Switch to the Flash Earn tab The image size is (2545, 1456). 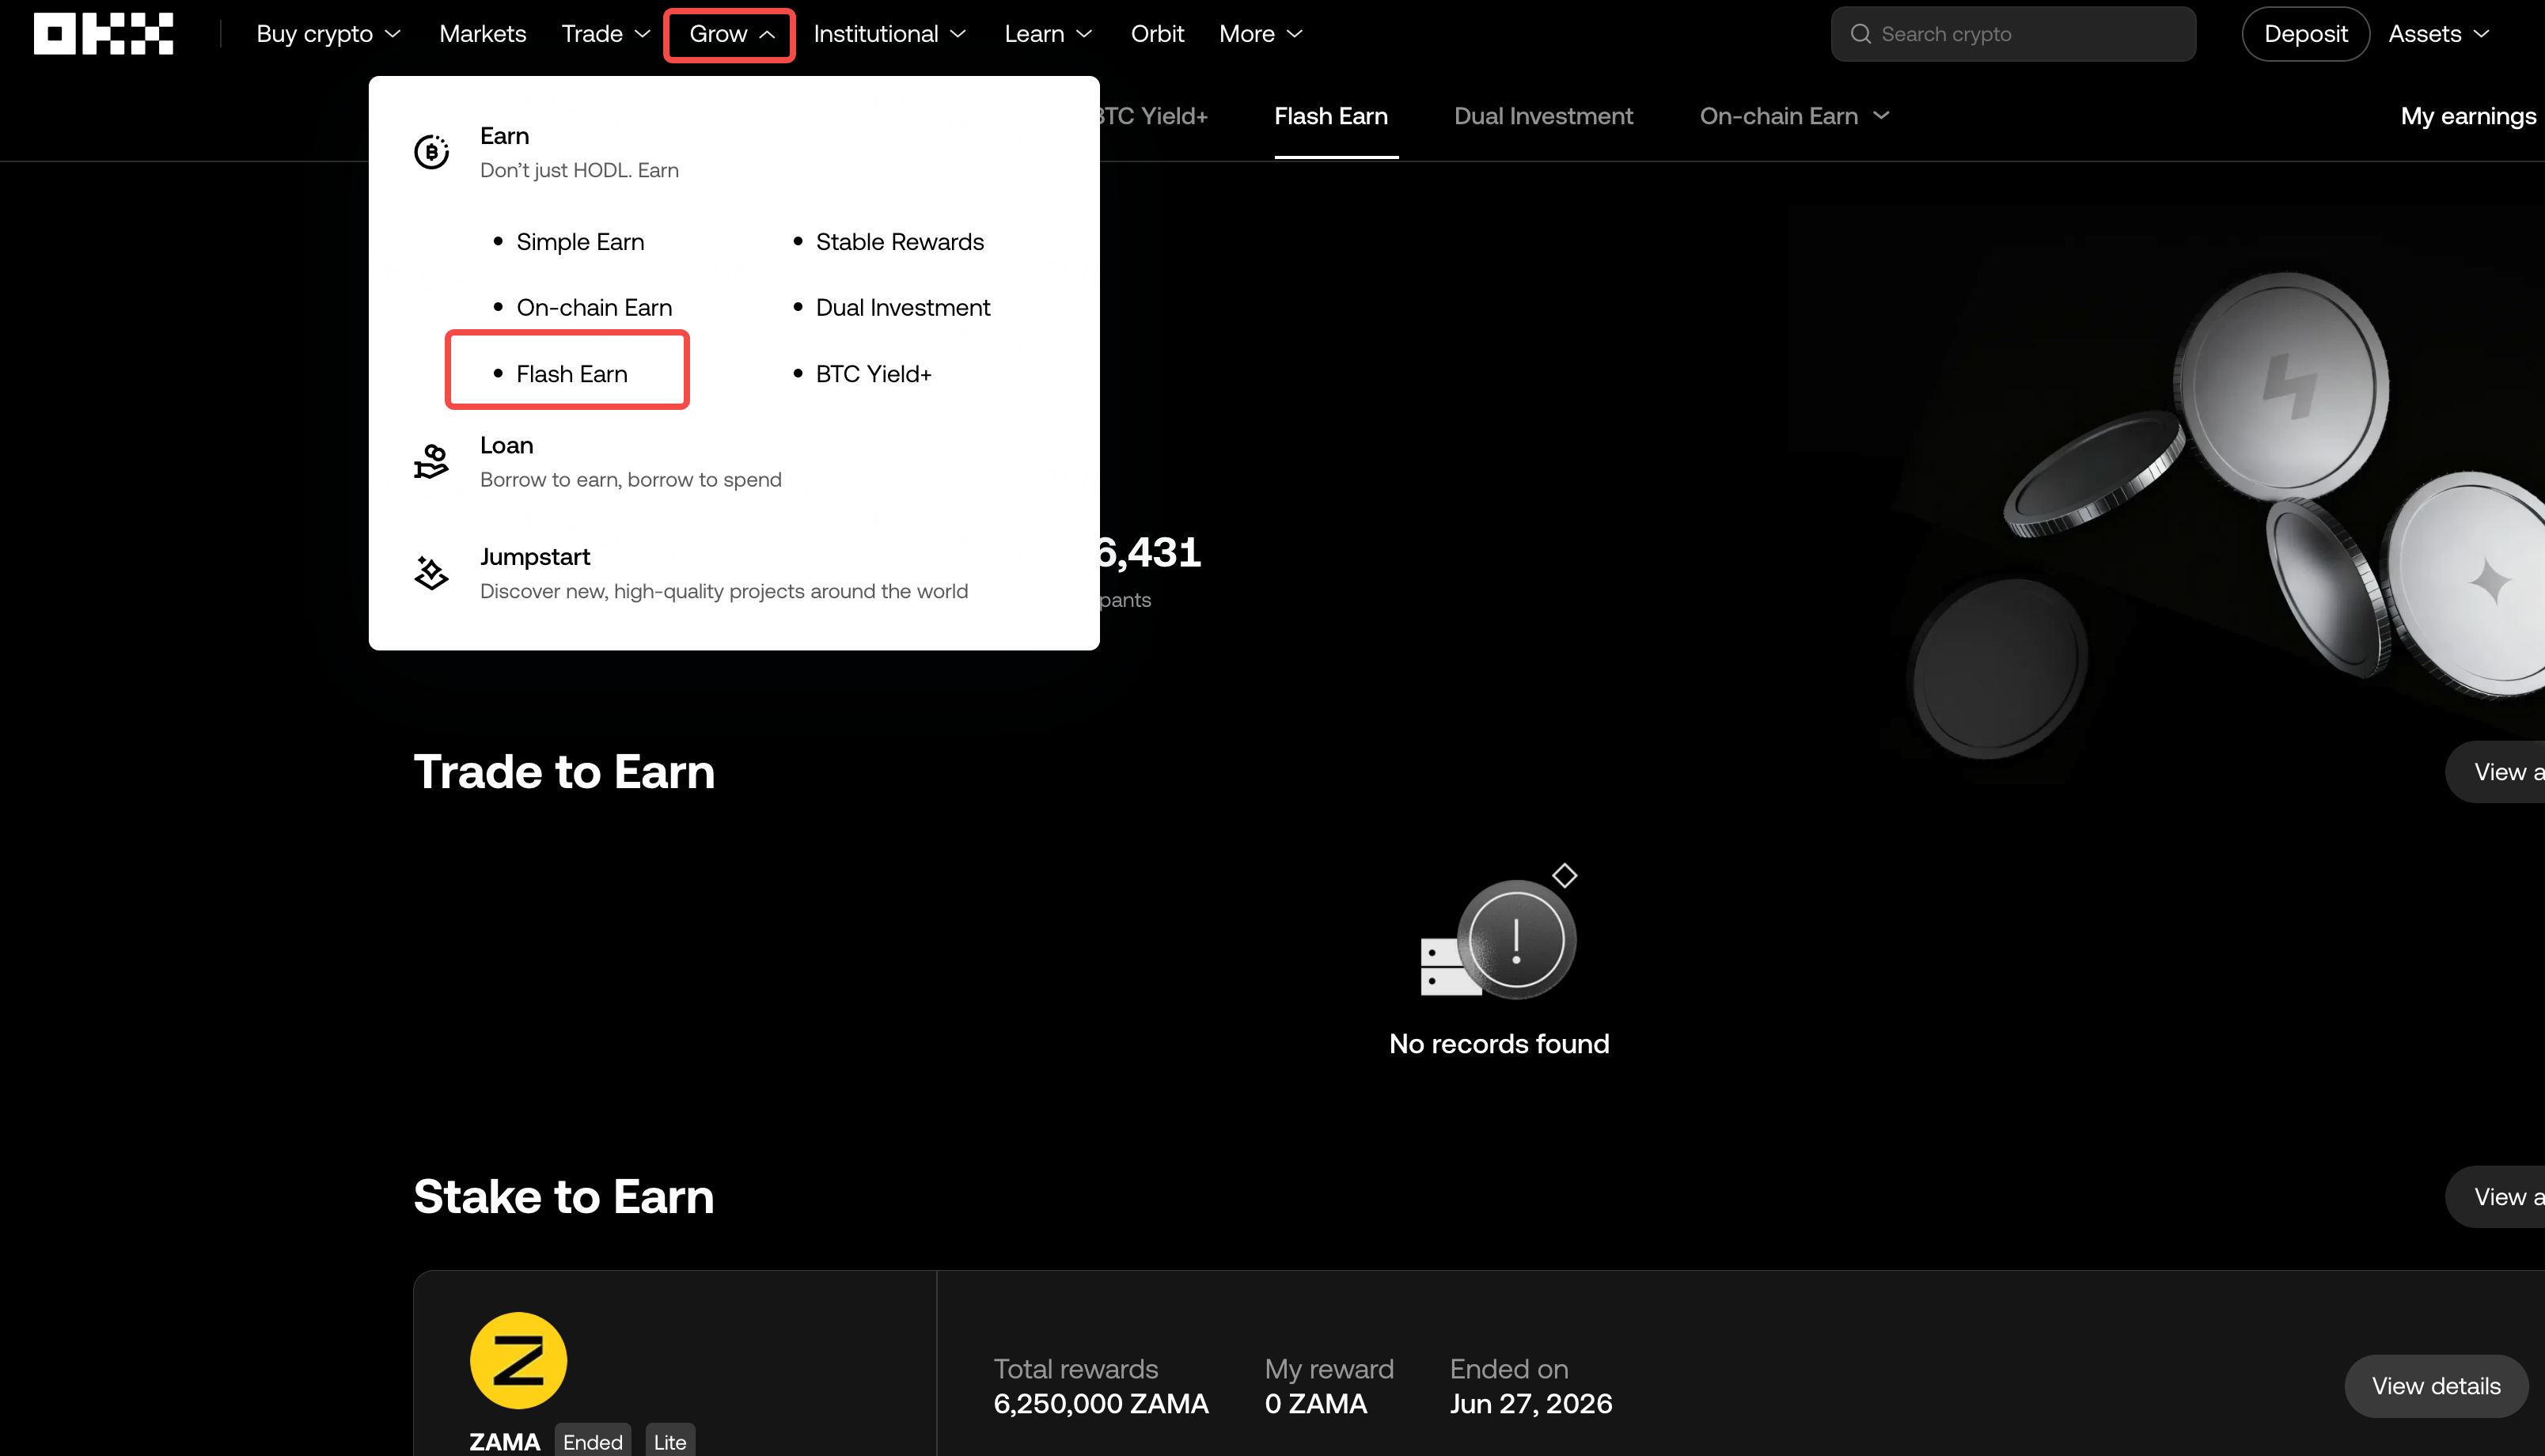(1331, 116)
